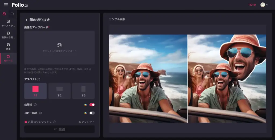
Task: Click the info icon beside 必要なクレジット
Action: [x=54, y=122]
